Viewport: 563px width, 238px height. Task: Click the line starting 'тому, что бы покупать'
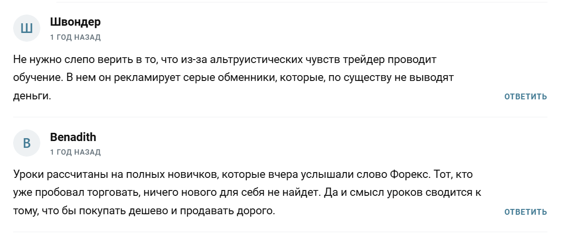(x=144, y=211)
